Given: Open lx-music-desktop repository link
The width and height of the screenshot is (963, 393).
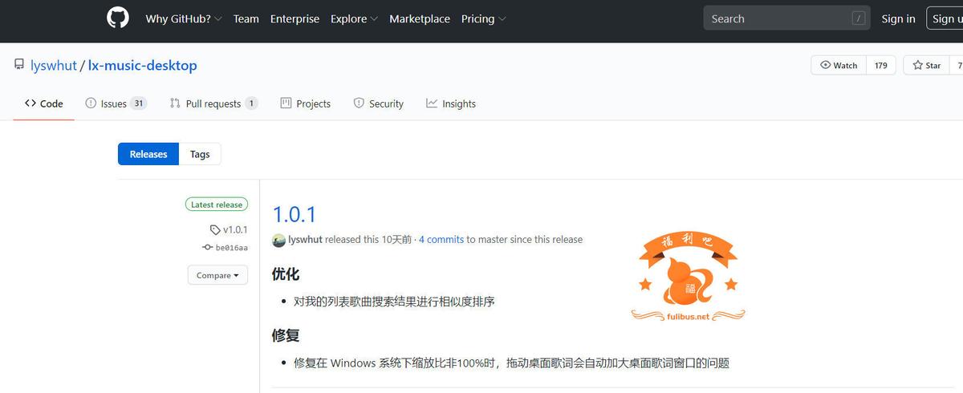Looking at the screenshot, I should [x=142, y=65].
